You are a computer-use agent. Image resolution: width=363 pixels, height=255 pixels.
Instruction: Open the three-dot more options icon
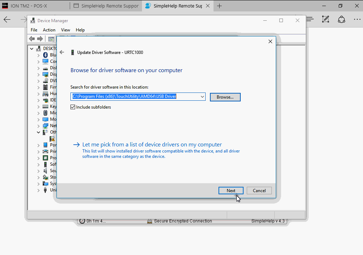pos(357,19)
